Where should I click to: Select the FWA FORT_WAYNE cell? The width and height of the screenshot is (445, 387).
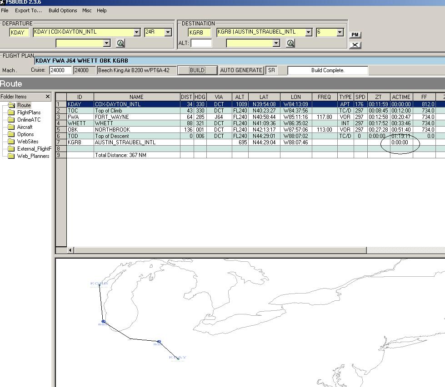pyautogui.click(x=137, y=117)
